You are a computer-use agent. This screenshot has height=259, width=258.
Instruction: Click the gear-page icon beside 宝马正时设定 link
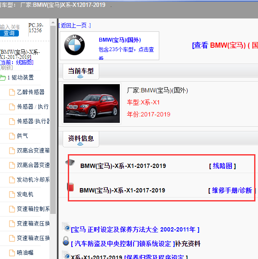tap(66, 227)
